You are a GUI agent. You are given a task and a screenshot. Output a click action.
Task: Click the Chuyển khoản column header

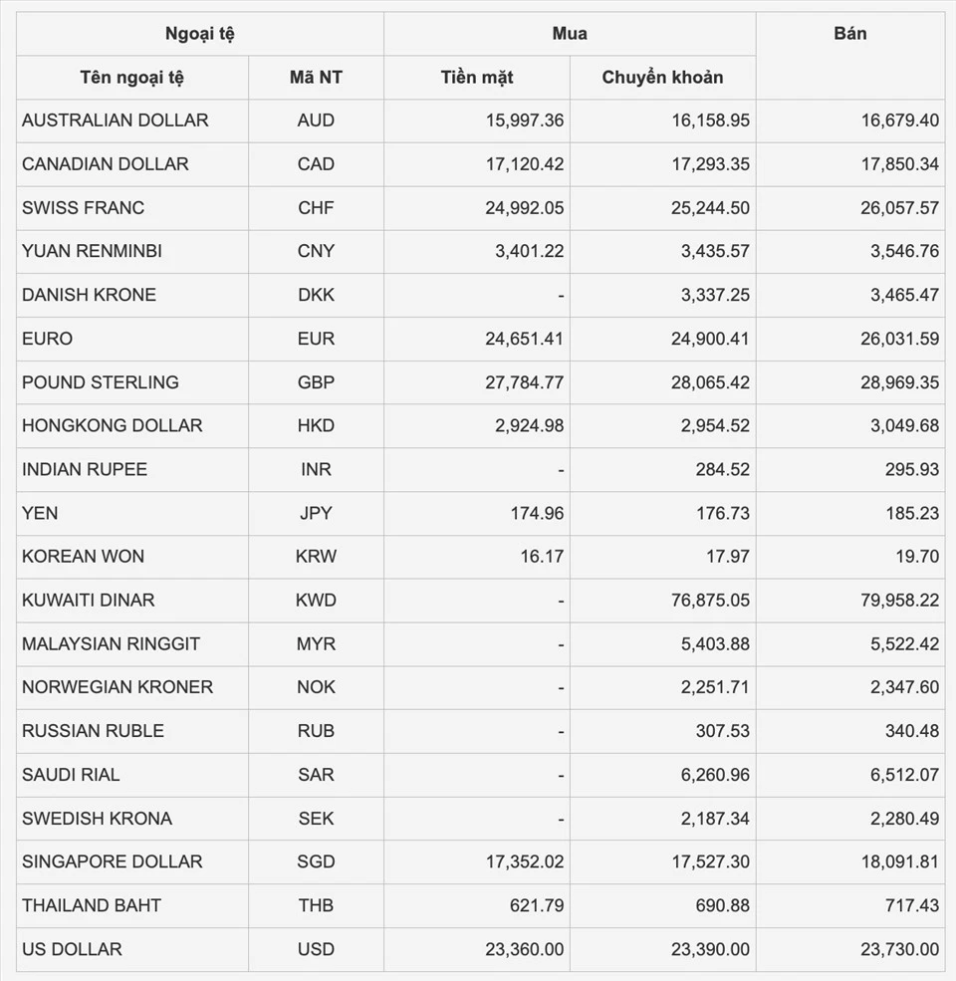coord(662,78)
